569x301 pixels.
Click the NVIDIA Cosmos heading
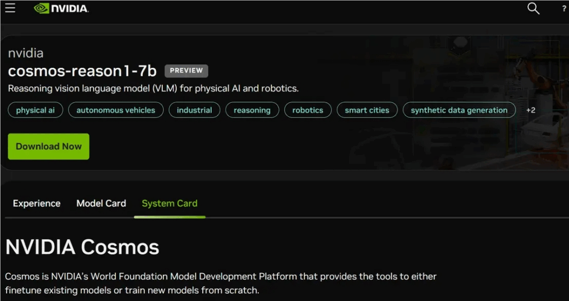82,247
